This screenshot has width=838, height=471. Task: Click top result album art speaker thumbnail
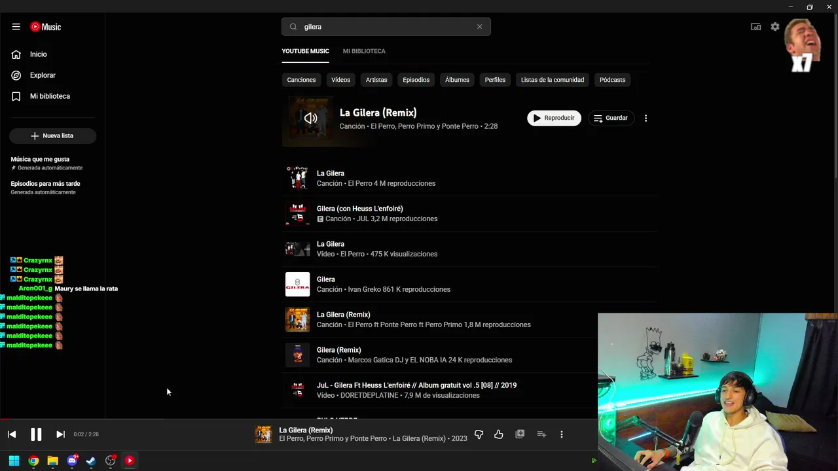point(310,118)
